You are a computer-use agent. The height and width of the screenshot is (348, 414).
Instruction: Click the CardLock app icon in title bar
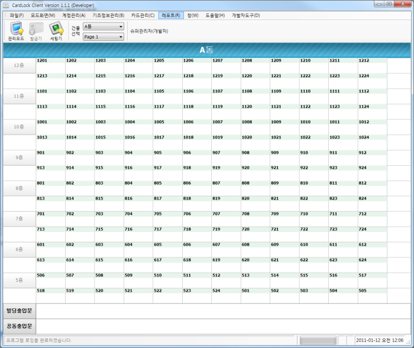click(6, 5)
